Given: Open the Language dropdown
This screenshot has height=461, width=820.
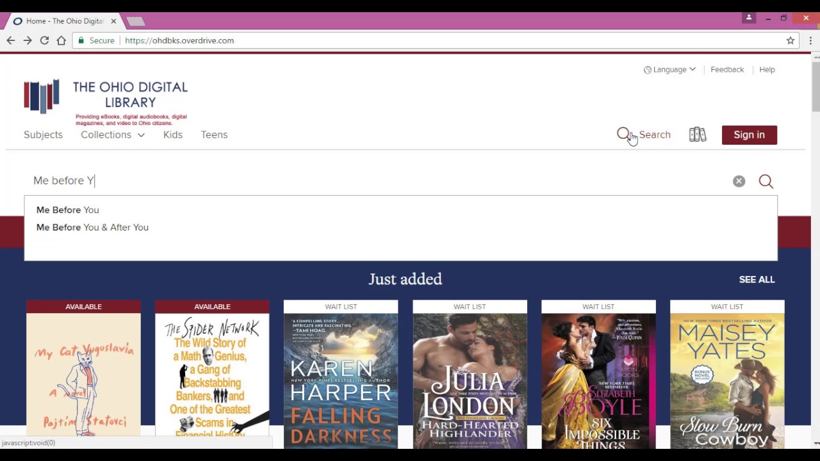Looking at the screenshot, I should pyautogui.click(x=669, y=70).
